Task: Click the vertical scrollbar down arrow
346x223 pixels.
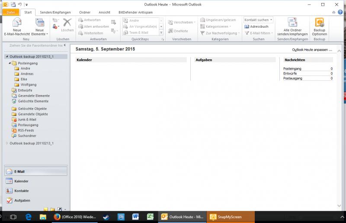Action: (x=339, y=206)
